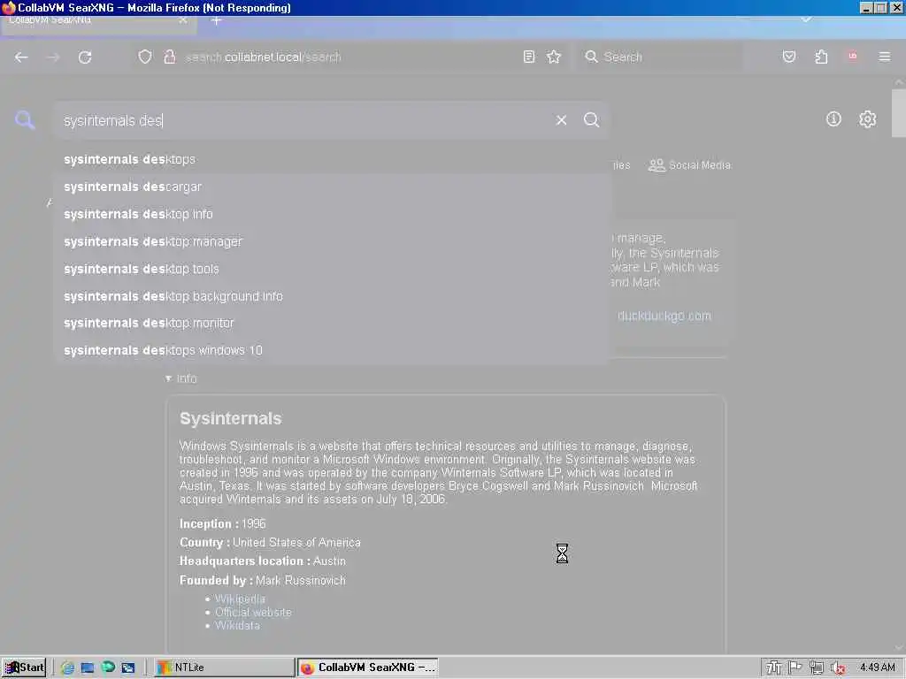This screenshot has height=679, width=906.
Task: Open the Windows Start button
Action: (24, 668)
